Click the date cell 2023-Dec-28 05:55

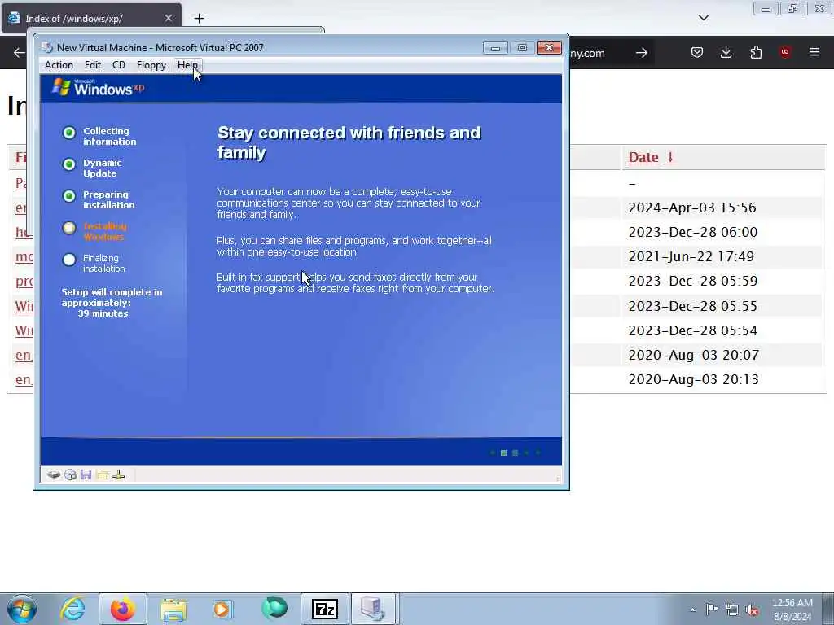tap(692, 306)
